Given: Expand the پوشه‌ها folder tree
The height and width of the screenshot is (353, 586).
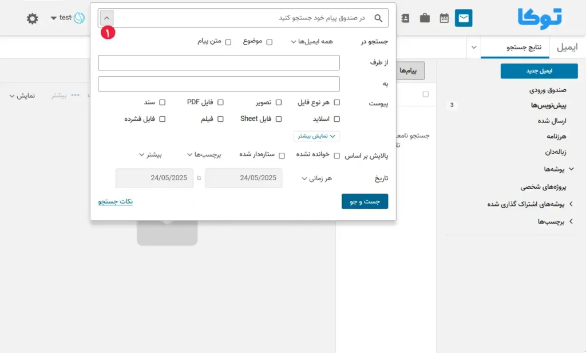Looking at the screenshot, I should (x=572, y=169).
